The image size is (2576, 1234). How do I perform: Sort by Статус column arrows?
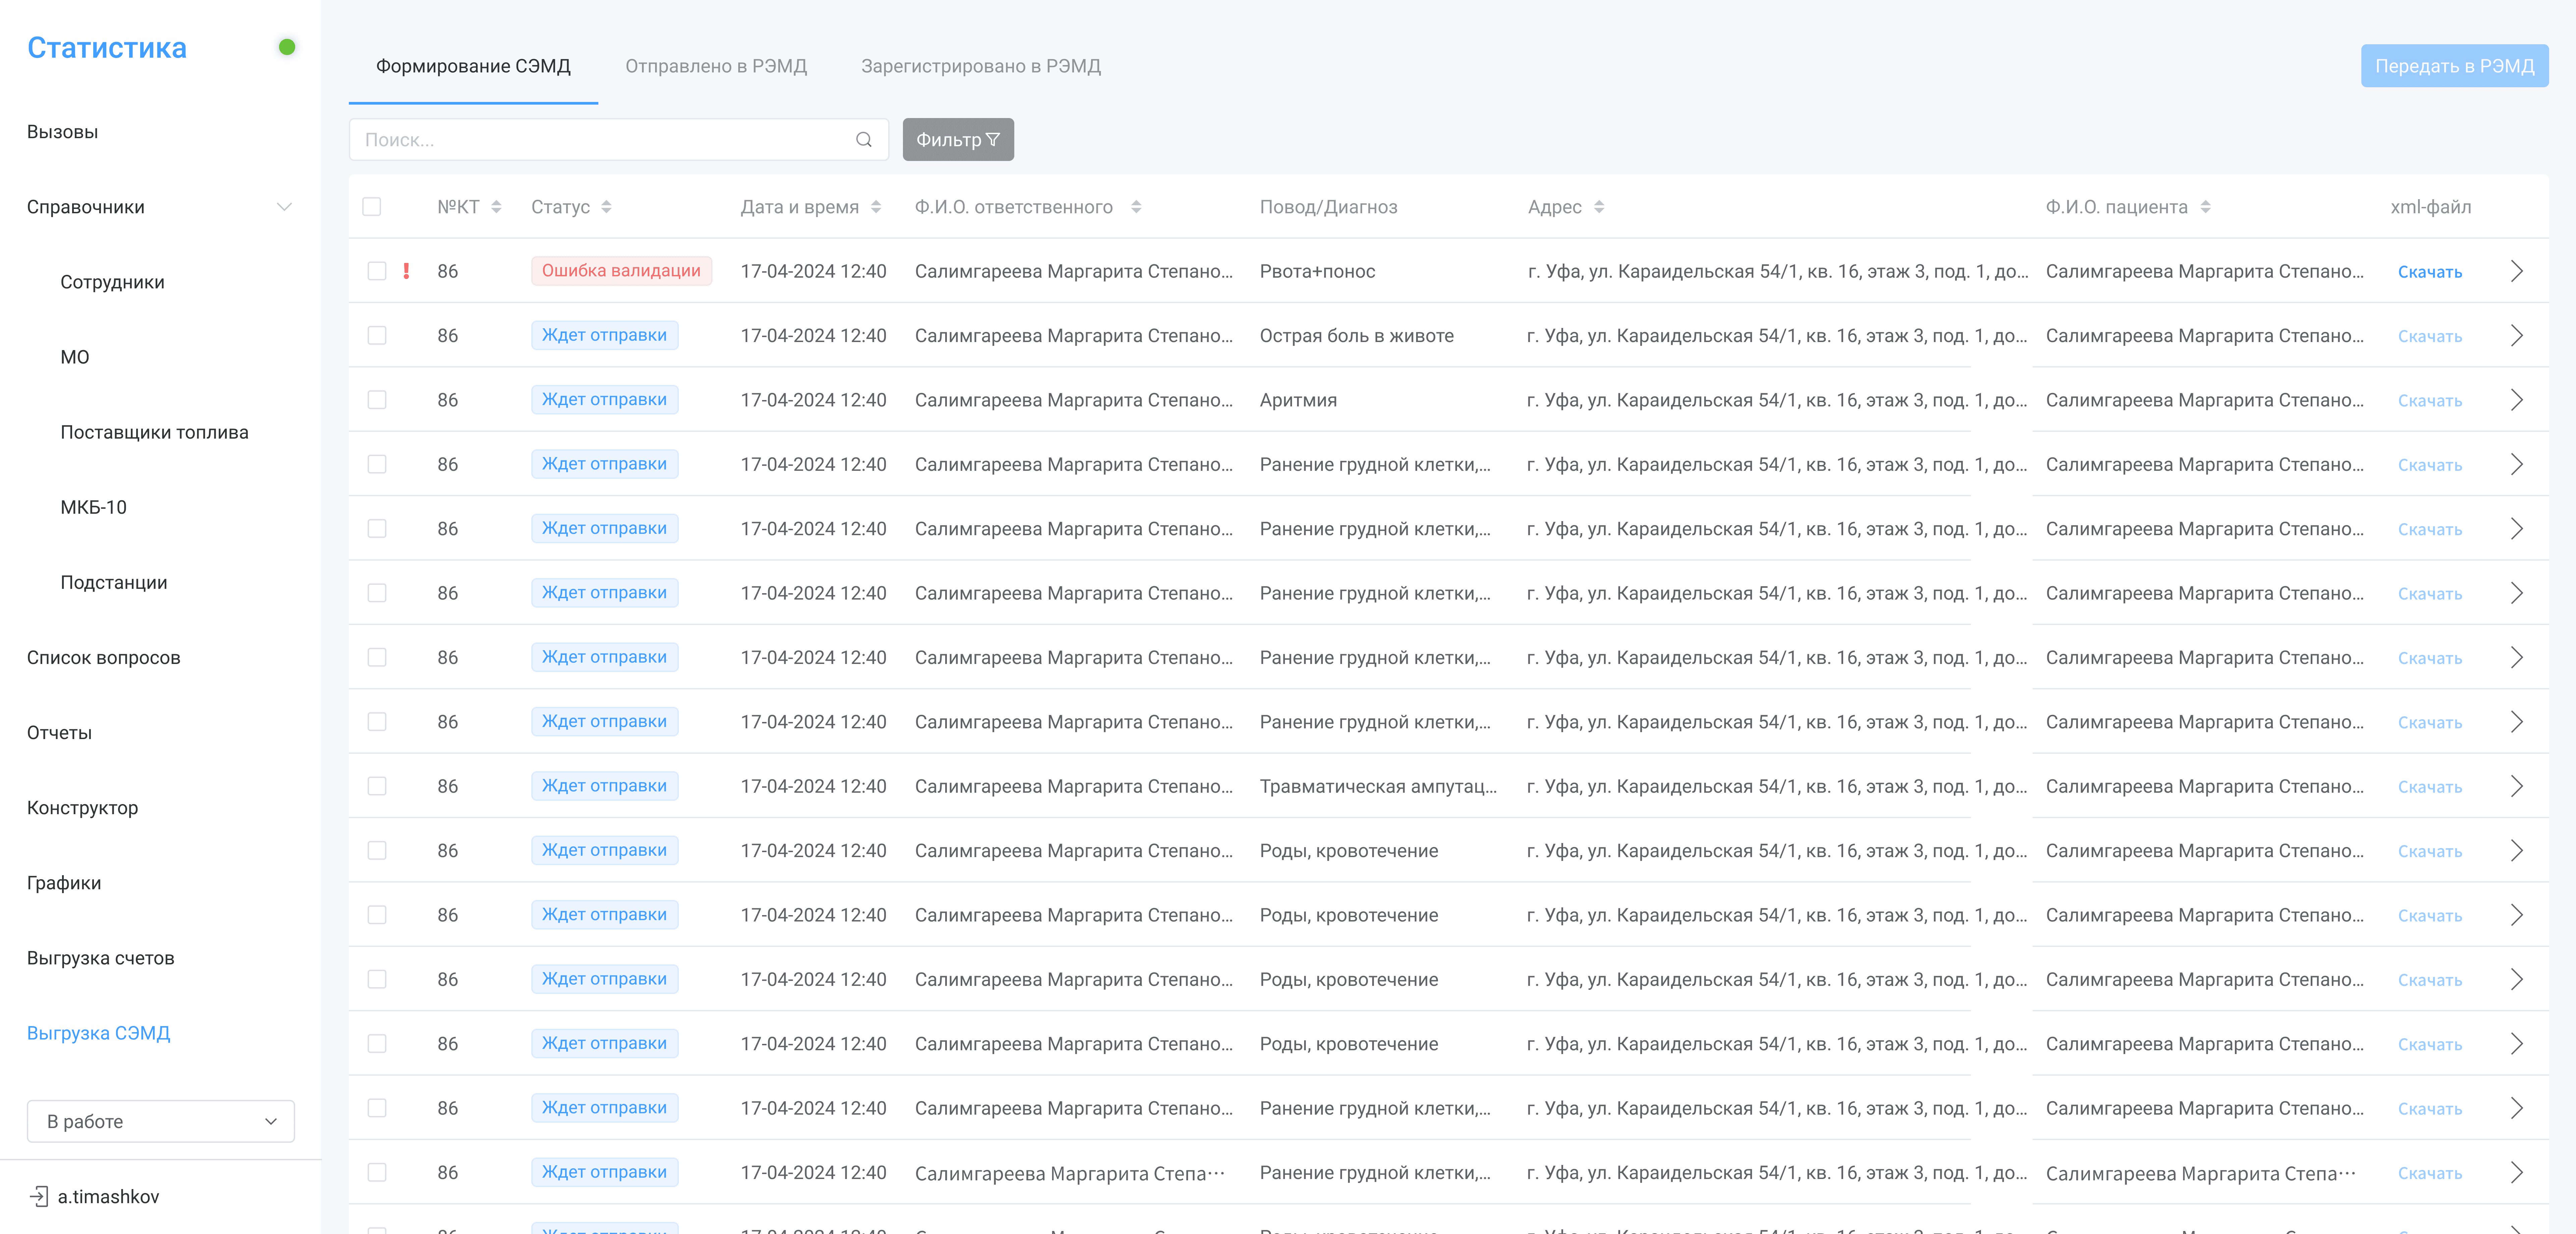(x=606, y=207)
